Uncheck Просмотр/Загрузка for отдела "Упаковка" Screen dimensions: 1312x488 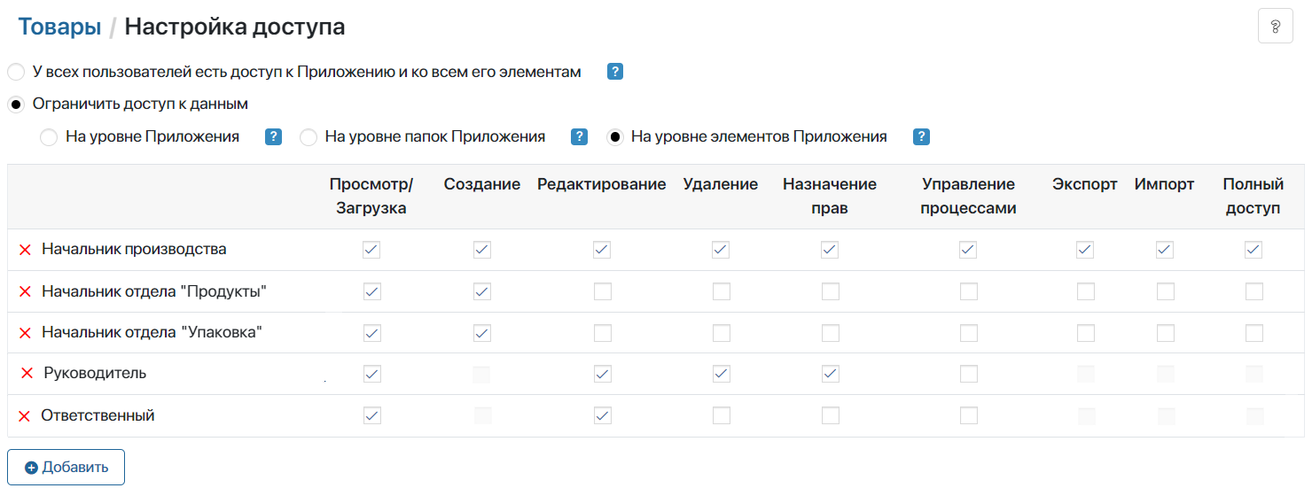(x=372, y=333)
